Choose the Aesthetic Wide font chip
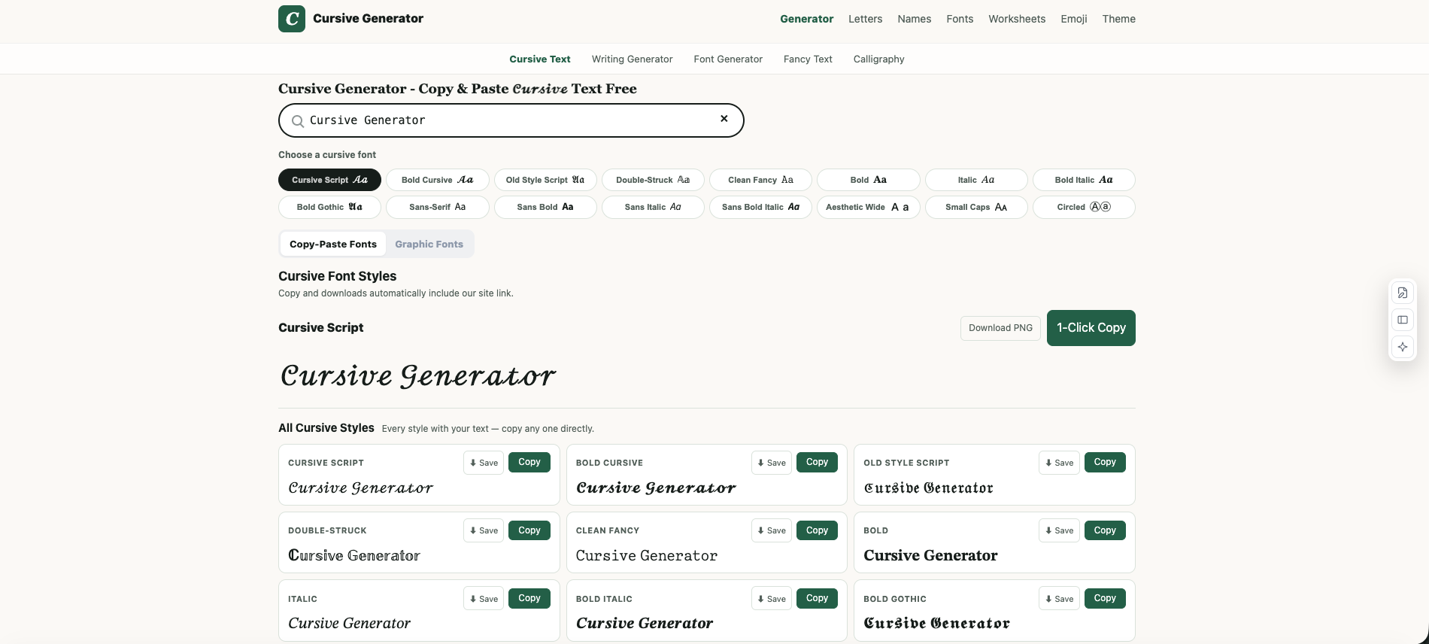This screenshot has width=1429, height=644. (868, 207)
